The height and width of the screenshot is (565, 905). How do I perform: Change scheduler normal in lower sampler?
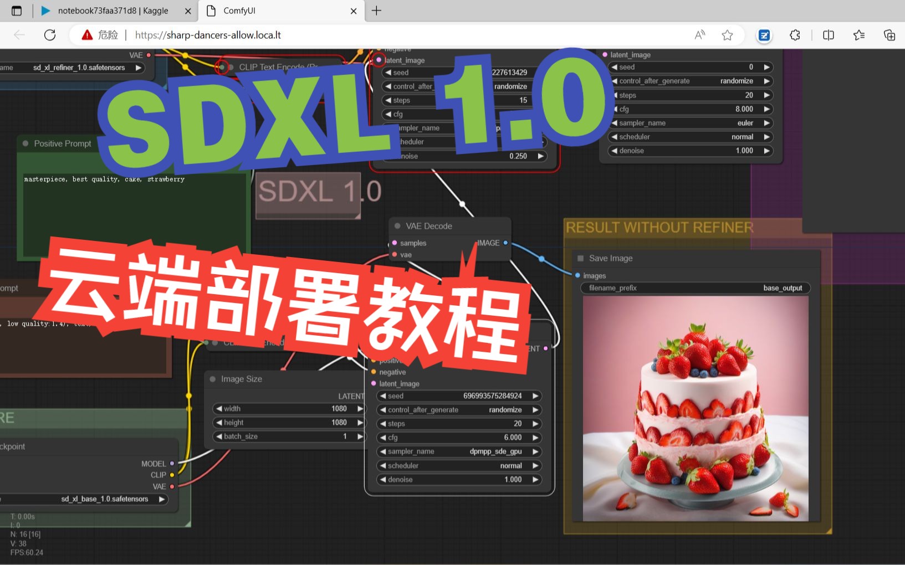click(535, 466)
